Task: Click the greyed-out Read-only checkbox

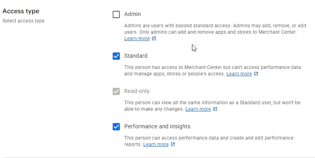Action: 116,91
